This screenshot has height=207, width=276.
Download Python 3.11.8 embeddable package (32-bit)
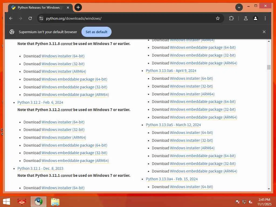pyautogui.click(x=74, y=87)
